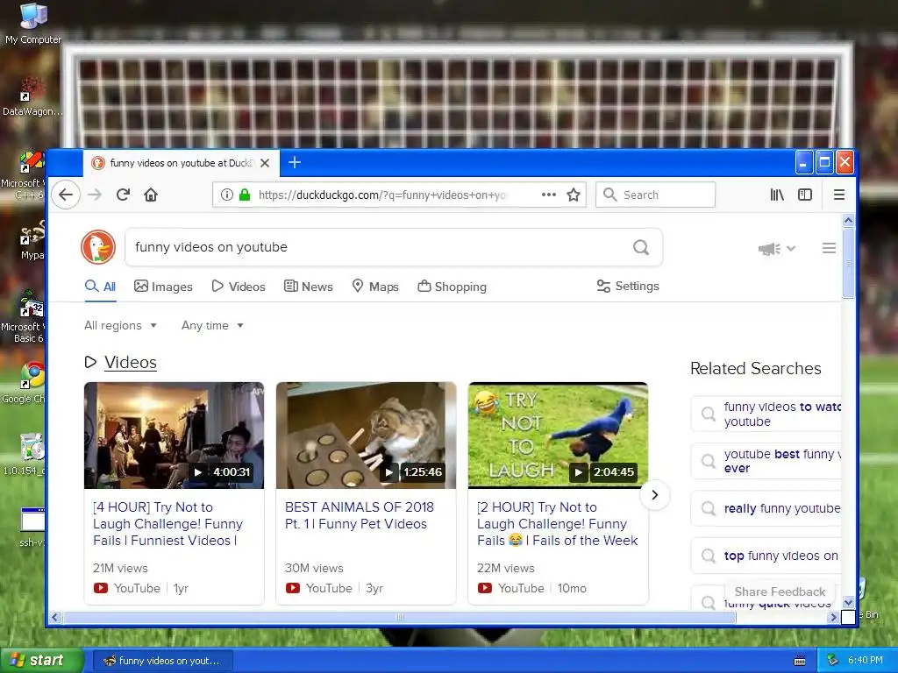Play the 2:04:45 Try Not To Laugh thumbnail
This screenshot has height=673, width=898.
pos(558,436)
